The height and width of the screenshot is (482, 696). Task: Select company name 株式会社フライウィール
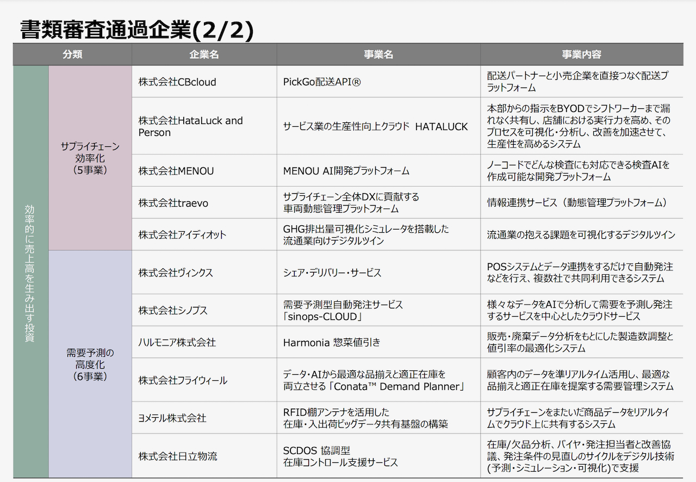pyautogui.click(x=183, y=380)
